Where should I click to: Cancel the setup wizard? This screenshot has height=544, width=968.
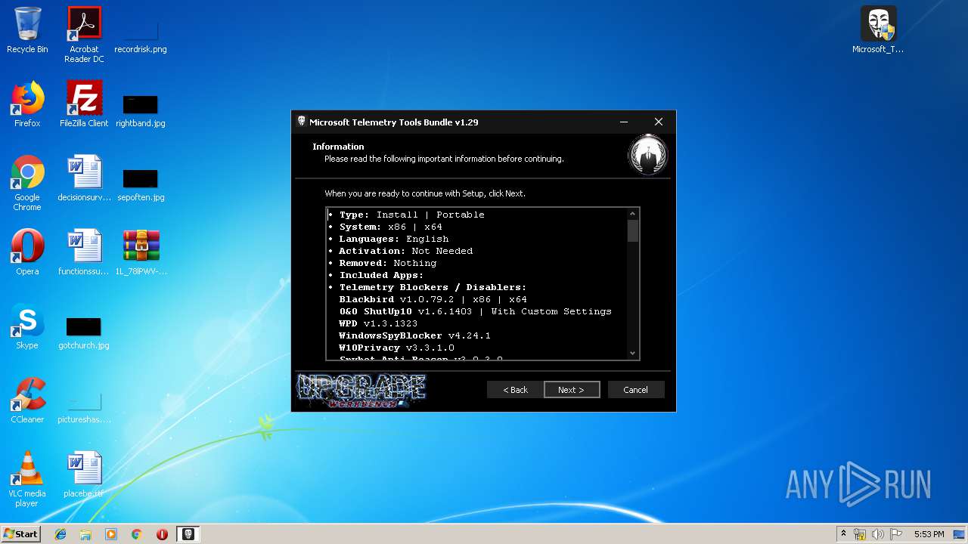click(635, 390)
